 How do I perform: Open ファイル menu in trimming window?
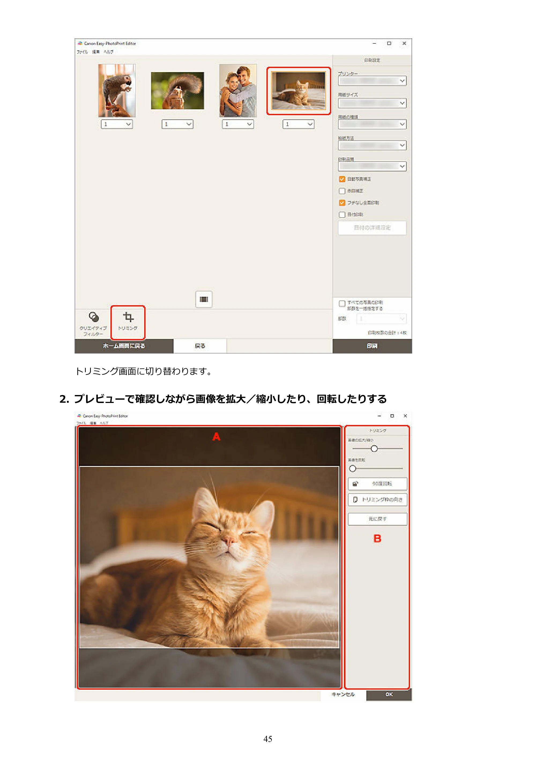(x=81, y=423)
